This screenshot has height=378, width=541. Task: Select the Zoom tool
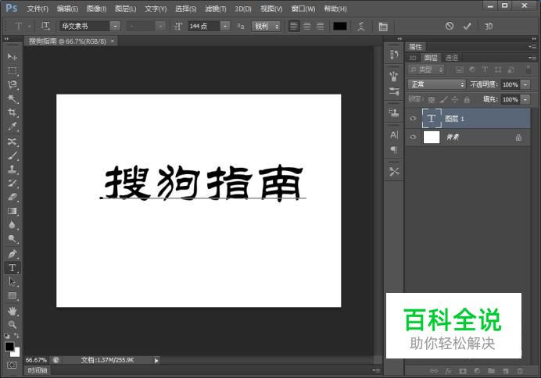(12, 325)
